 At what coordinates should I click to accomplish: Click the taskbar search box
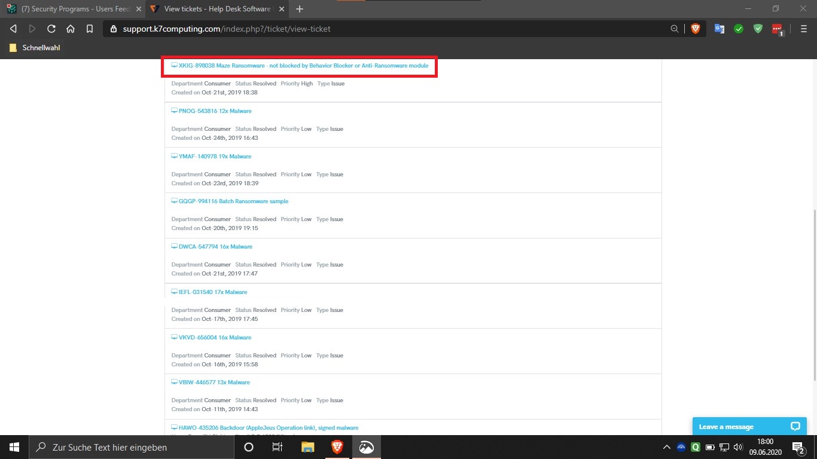tap(132, 447)
